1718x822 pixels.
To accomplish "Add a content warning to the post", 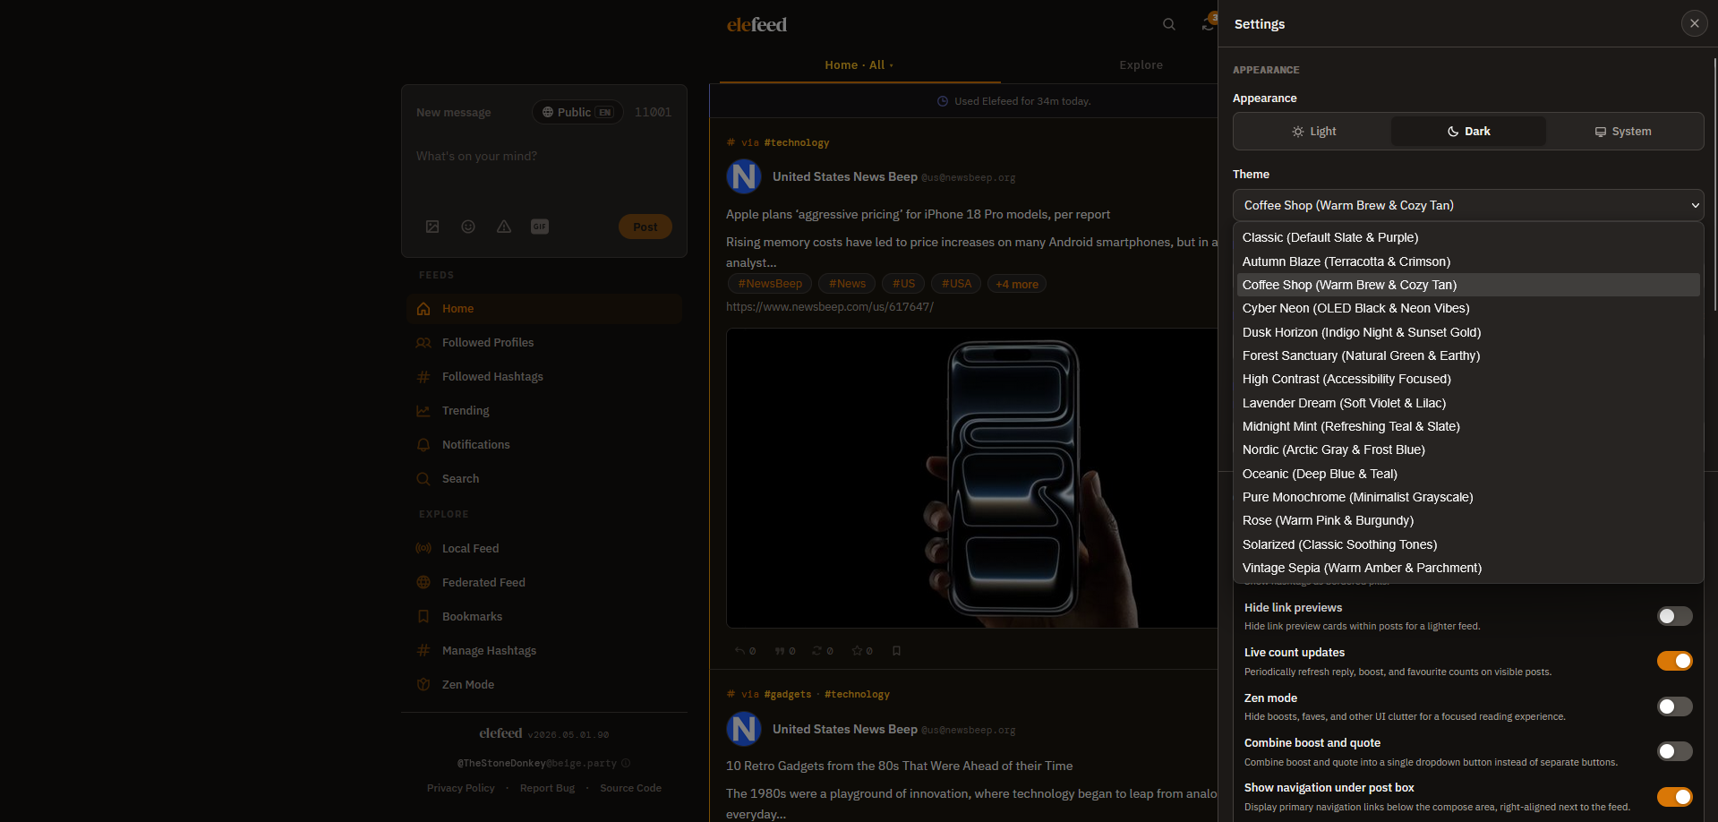I will 504,227.
